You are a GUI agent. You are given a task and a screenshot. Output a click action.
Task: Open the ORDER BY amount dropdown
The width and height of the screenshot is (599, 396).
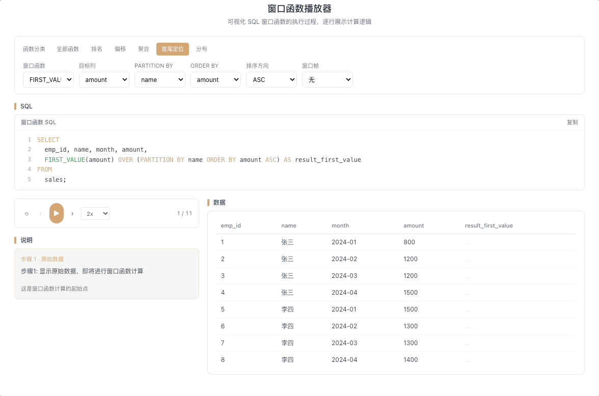coord(215,79)
